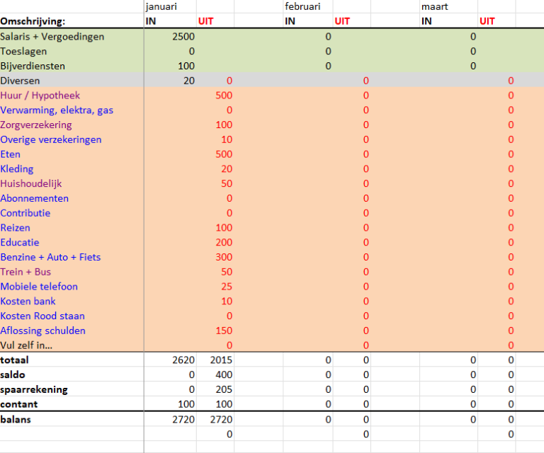Select the Bijverdiensten row label
Screen dimensions: 544x453
(33, 66)
